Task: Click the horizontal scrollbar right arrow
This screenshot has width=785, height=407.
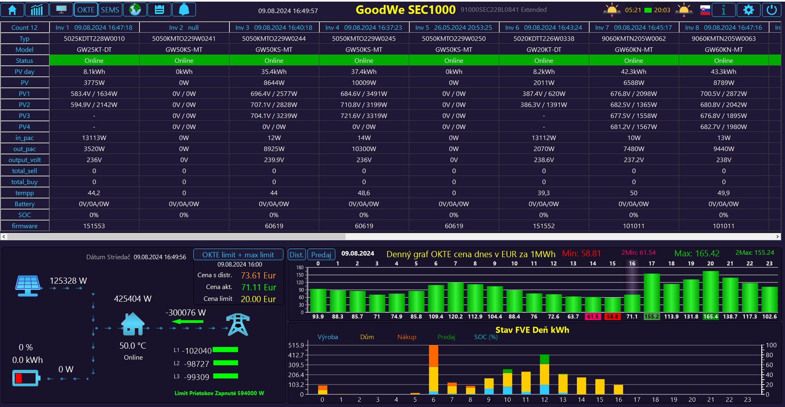Action: pos(778,236)
